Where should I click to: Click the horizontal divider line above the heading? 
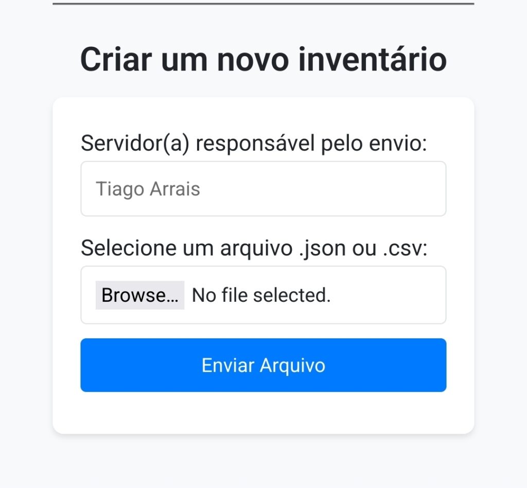point(263,4)
